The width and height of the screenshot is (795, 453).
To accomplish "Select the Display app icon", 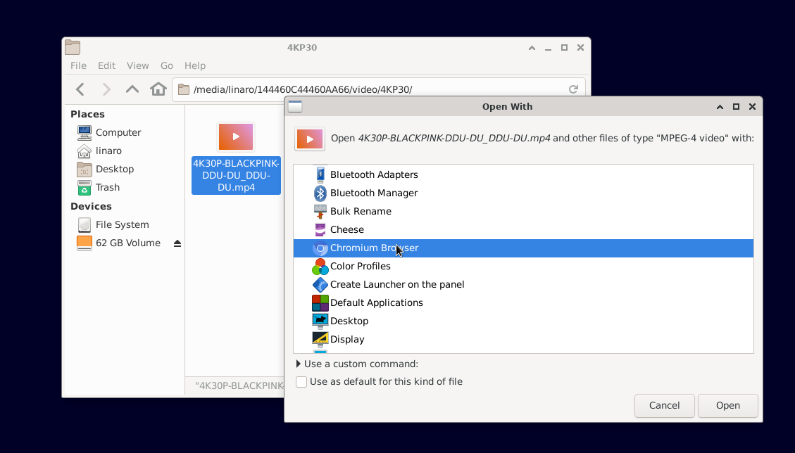I will (320, 340).
